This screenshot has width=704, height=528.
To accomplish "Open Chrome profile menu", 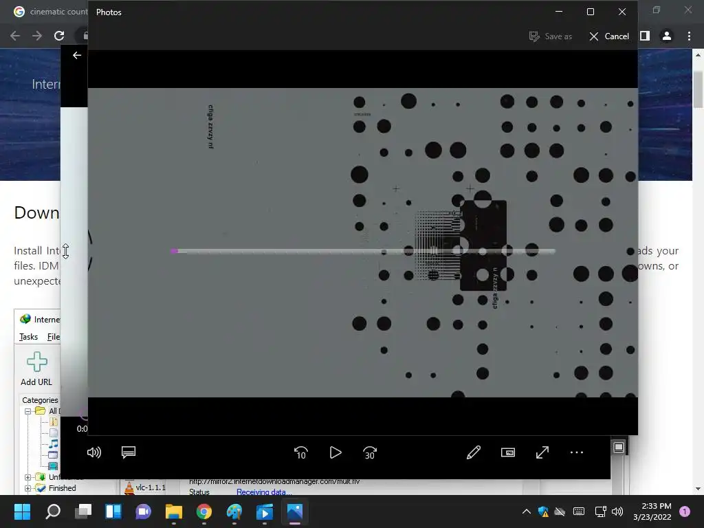I will click(667, 36).
